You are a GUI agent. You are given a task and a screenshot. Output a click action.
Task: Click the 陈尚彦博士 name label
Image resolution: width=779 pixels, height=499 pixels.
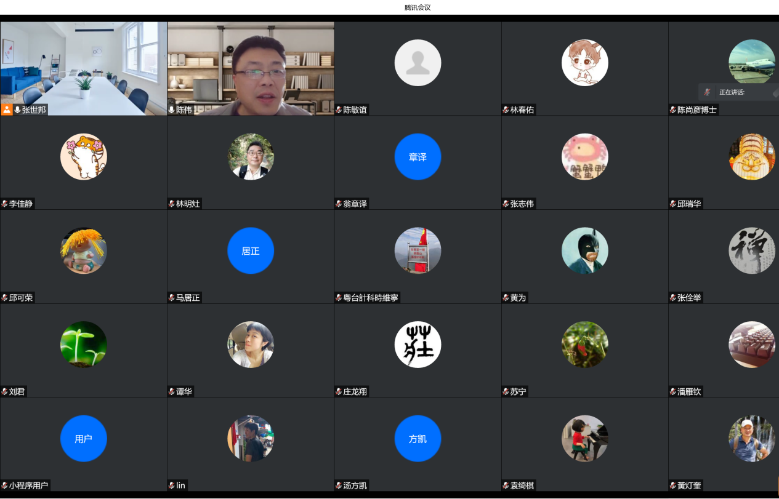coord(696,110)
